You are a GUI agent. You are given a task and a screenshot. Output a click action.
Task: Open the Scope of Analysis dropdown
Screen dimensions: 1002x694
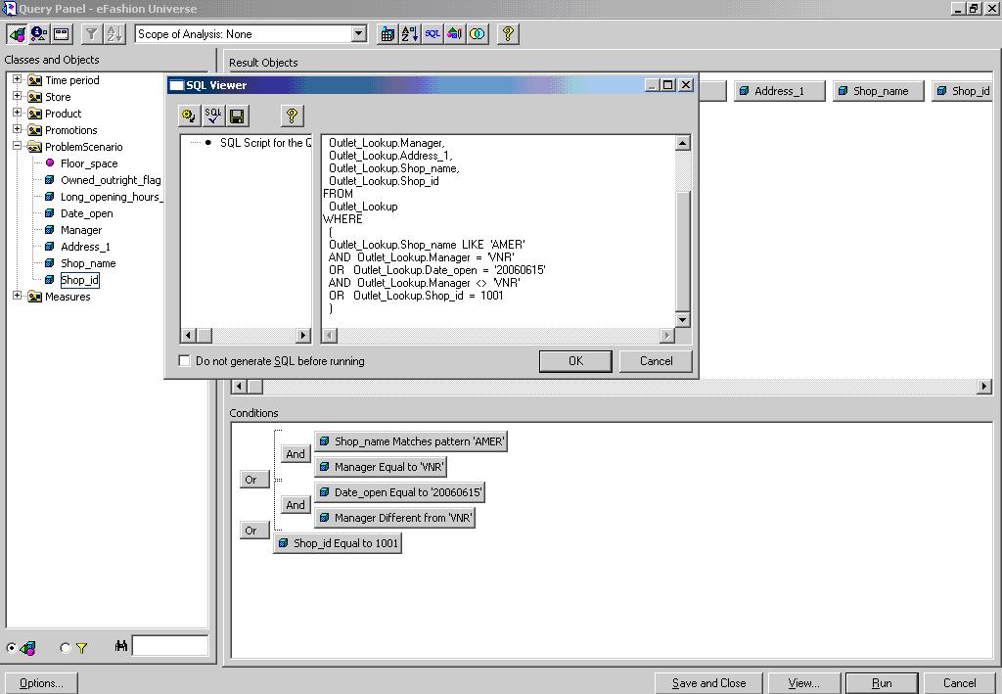coord(358,34)
